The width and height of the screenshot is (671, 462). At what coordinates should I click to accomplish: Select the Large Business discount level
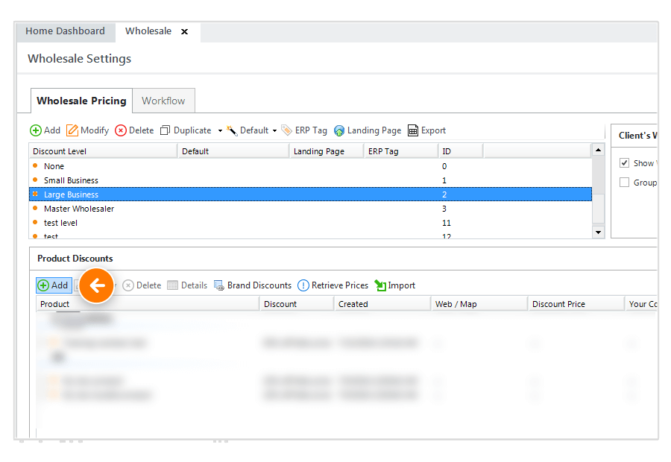pyautogui.click(x=310, y=194)
